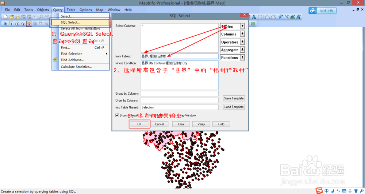Select the Polygon Select tool

coord(23,24)
